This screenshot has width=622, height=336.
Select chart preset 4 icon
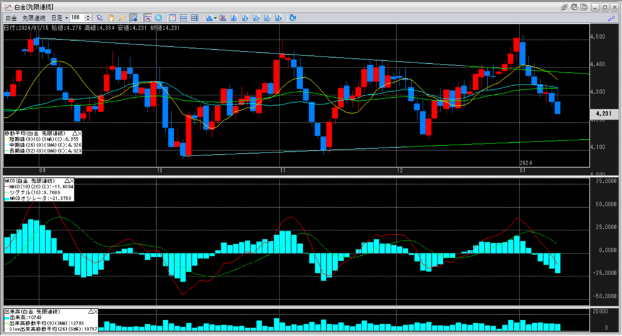267,18
